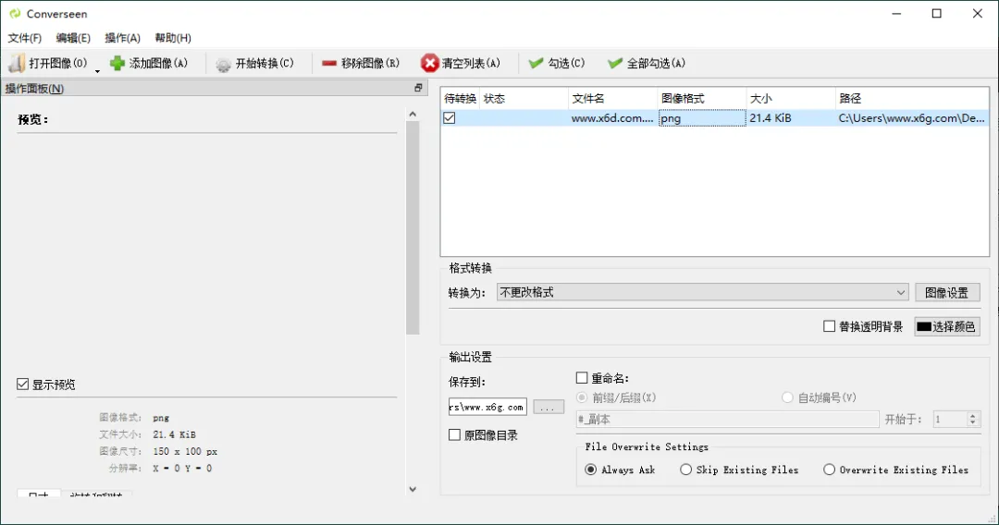The image size is (999, 525).
Task: Float the 操作面板 panel via dock icon
Action: coord(418,88)
